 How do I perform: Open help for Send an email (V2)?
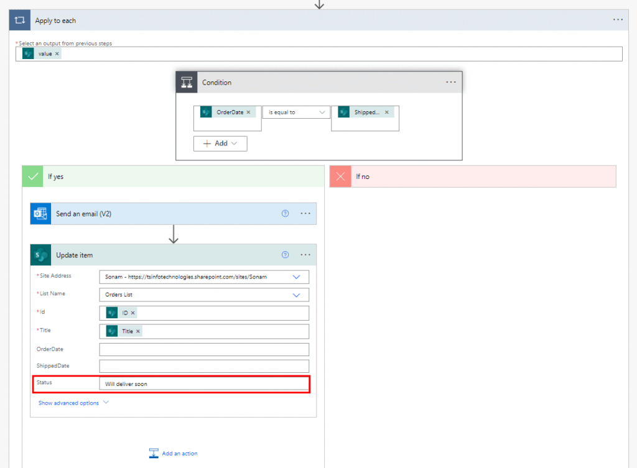(x=285, y=214)
